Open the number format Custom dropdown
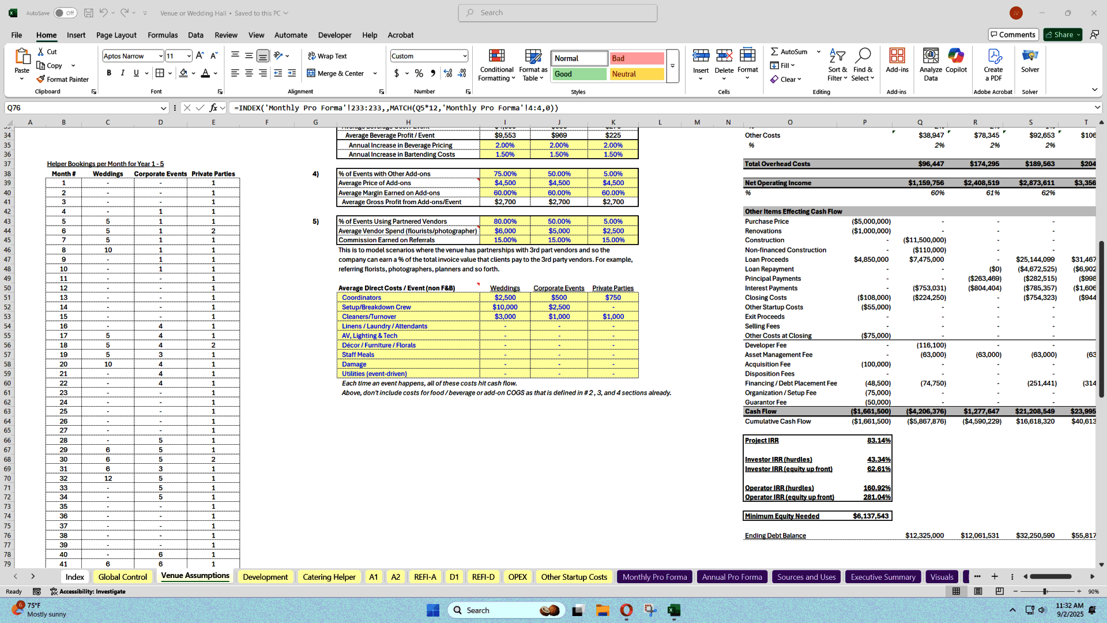Viewport: 1107px width, 623px height. point(464,56)
